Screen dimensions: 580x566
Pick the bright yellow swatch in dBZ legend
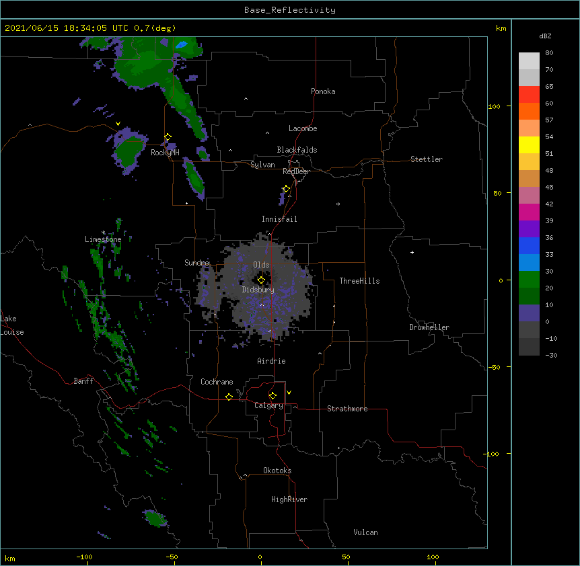pos(529,145)
